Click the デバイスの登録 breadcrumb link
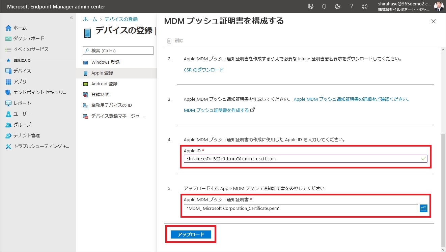446x252 pixels. pyautogui.click(x=121, y=19)
